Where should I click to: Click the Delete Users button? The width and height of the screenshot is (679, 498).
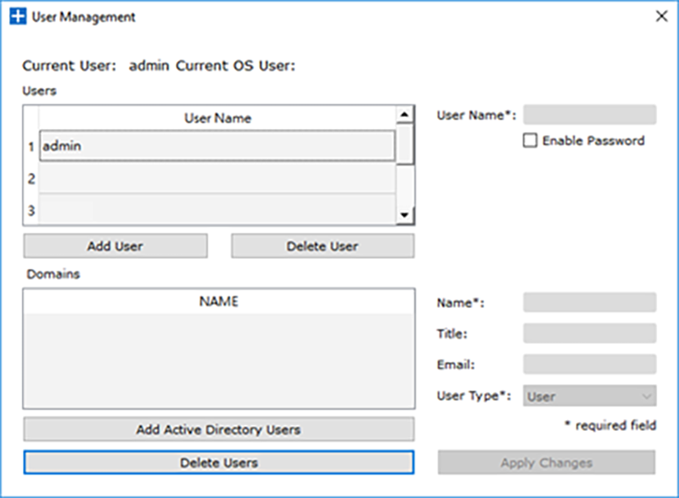point(219,462)
